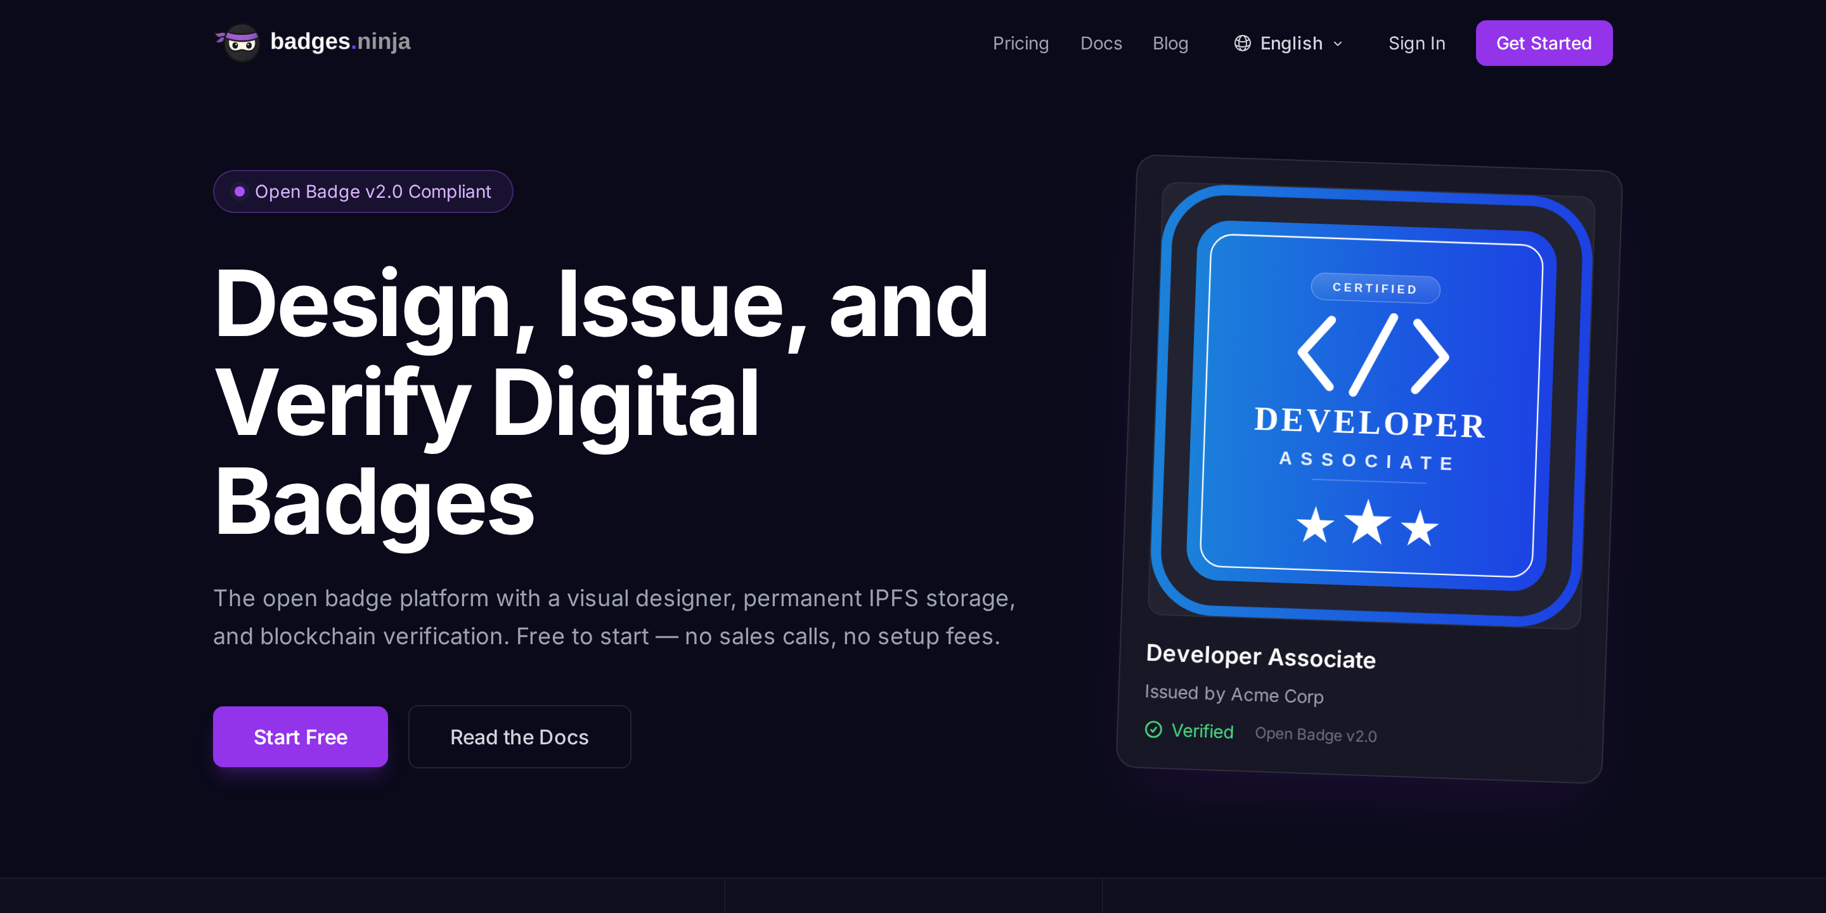Click the CERTIFIED label on badge
The width and height of the screenshot is (1826, 913).
coord(1375,288)
